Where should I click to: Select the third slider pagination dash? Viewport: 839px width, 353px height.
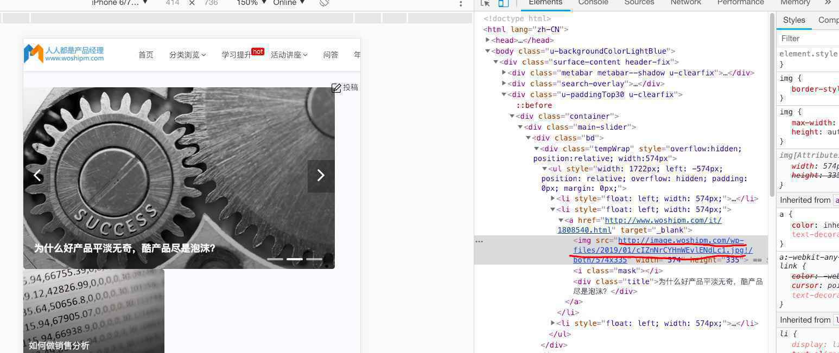pyautogui.click(x=314, y=259)
